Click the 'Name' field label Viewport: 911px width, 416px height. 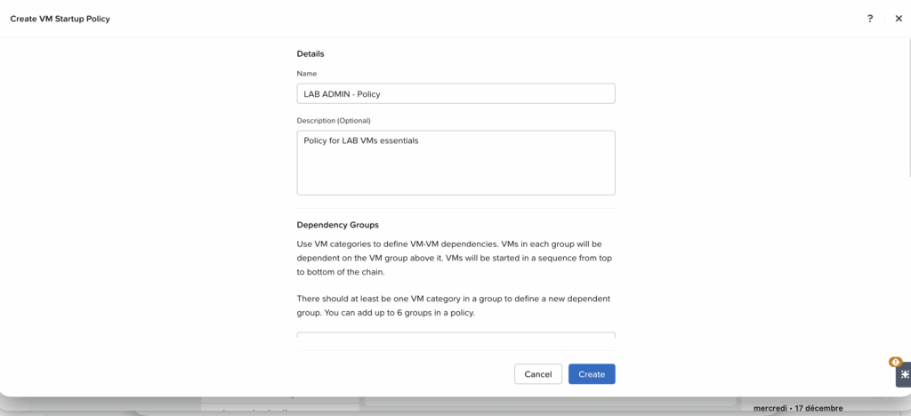point(307,74)
